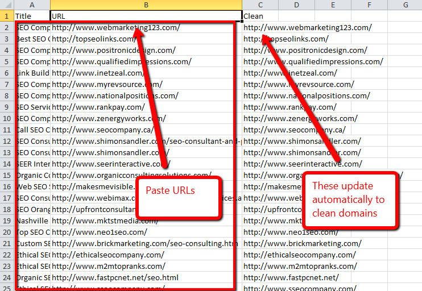Select column B header
Screen dimensions: 422x291
146,5
